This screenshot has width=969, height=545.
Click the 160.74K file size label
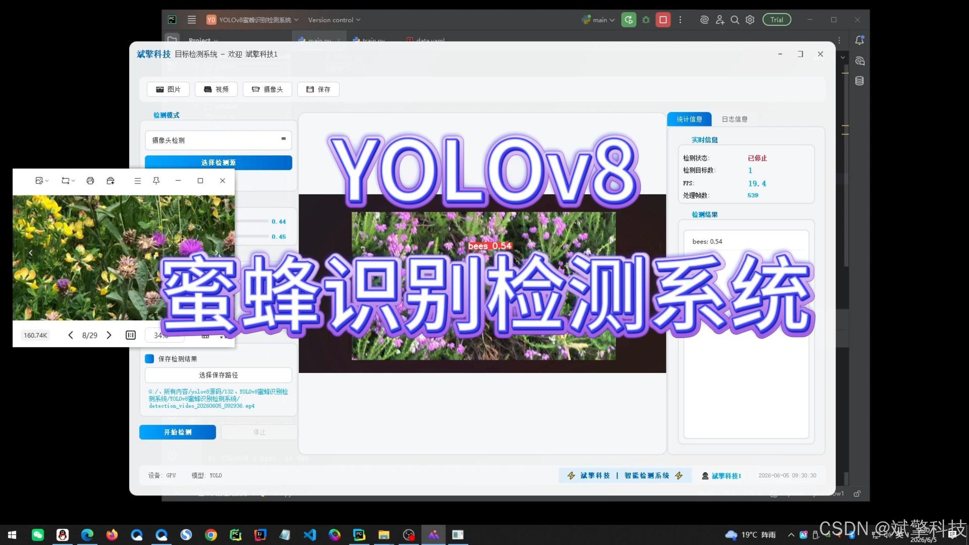tap(35, 335)
